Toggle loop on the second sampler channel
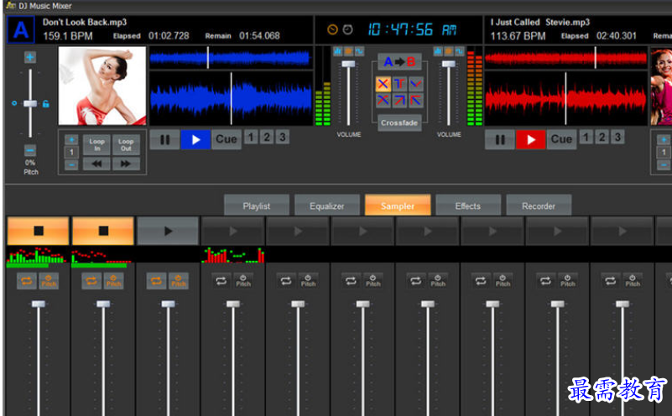672x416 pixels. (x=91, y=281)
